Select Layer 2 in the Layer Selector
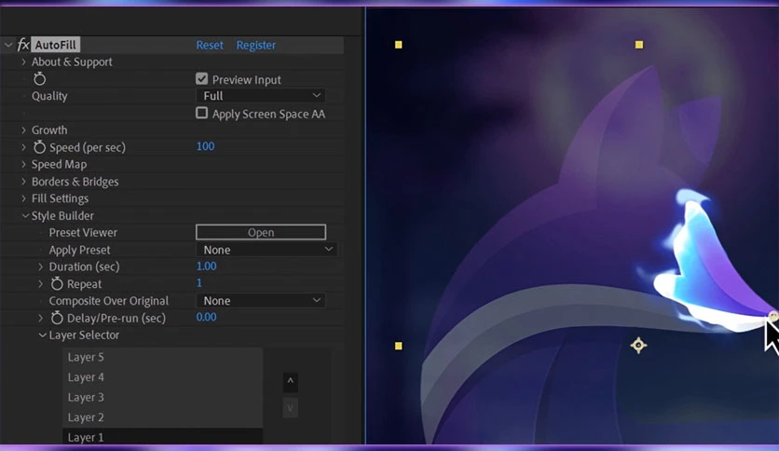The width and height of the screenshot is (779, 451). [x=162, y=417]
